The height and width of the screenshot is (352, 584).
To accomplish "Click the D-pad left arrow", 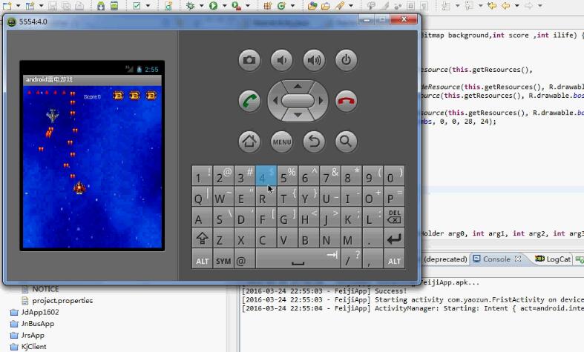I will pyautogui.click(x=275, y=101).
